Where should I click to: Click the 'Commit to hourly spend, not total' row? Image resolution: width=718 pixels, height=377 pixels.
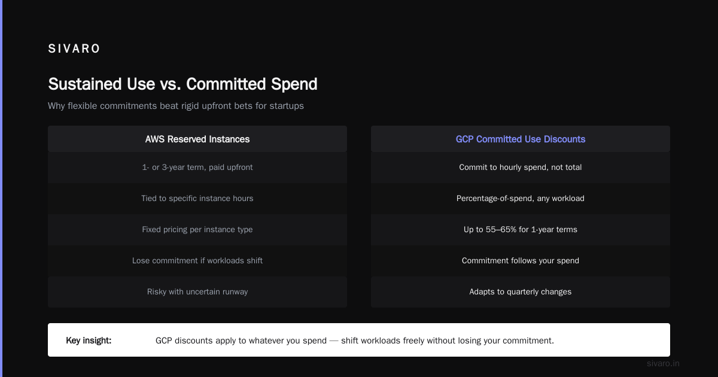(x=521, y=168)
